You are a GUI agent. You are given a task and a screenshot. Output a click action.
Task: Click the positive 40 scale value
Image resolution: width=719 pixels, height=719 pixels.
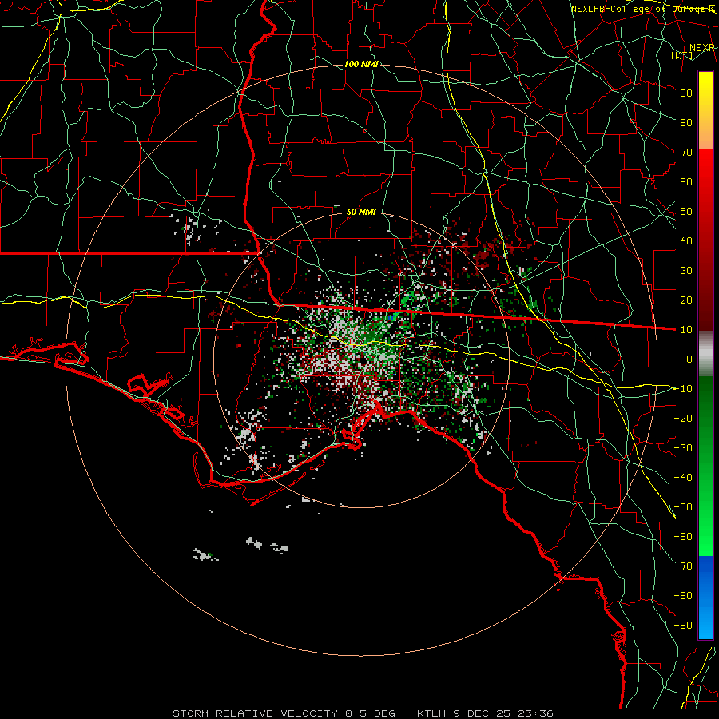686,240
